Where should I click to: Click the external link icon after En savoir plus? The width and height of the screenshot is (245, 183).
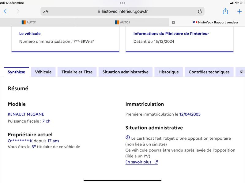(x=156, y=162)
